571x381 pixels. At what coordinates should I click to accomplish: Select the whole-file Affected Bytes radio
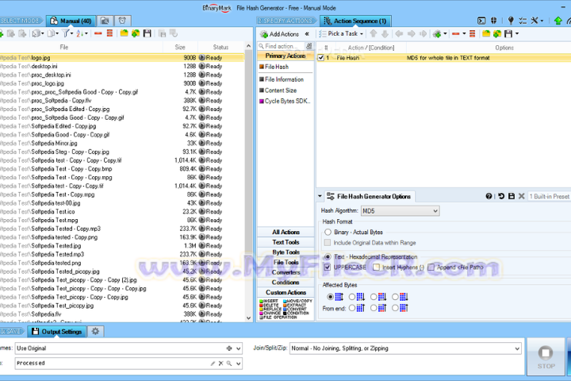[330, 297]
